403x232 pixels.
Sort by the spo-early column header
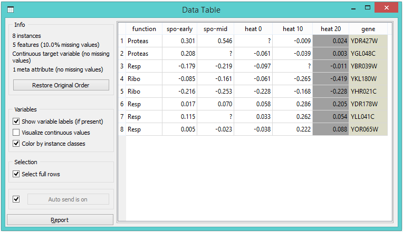tap(179, 29)
